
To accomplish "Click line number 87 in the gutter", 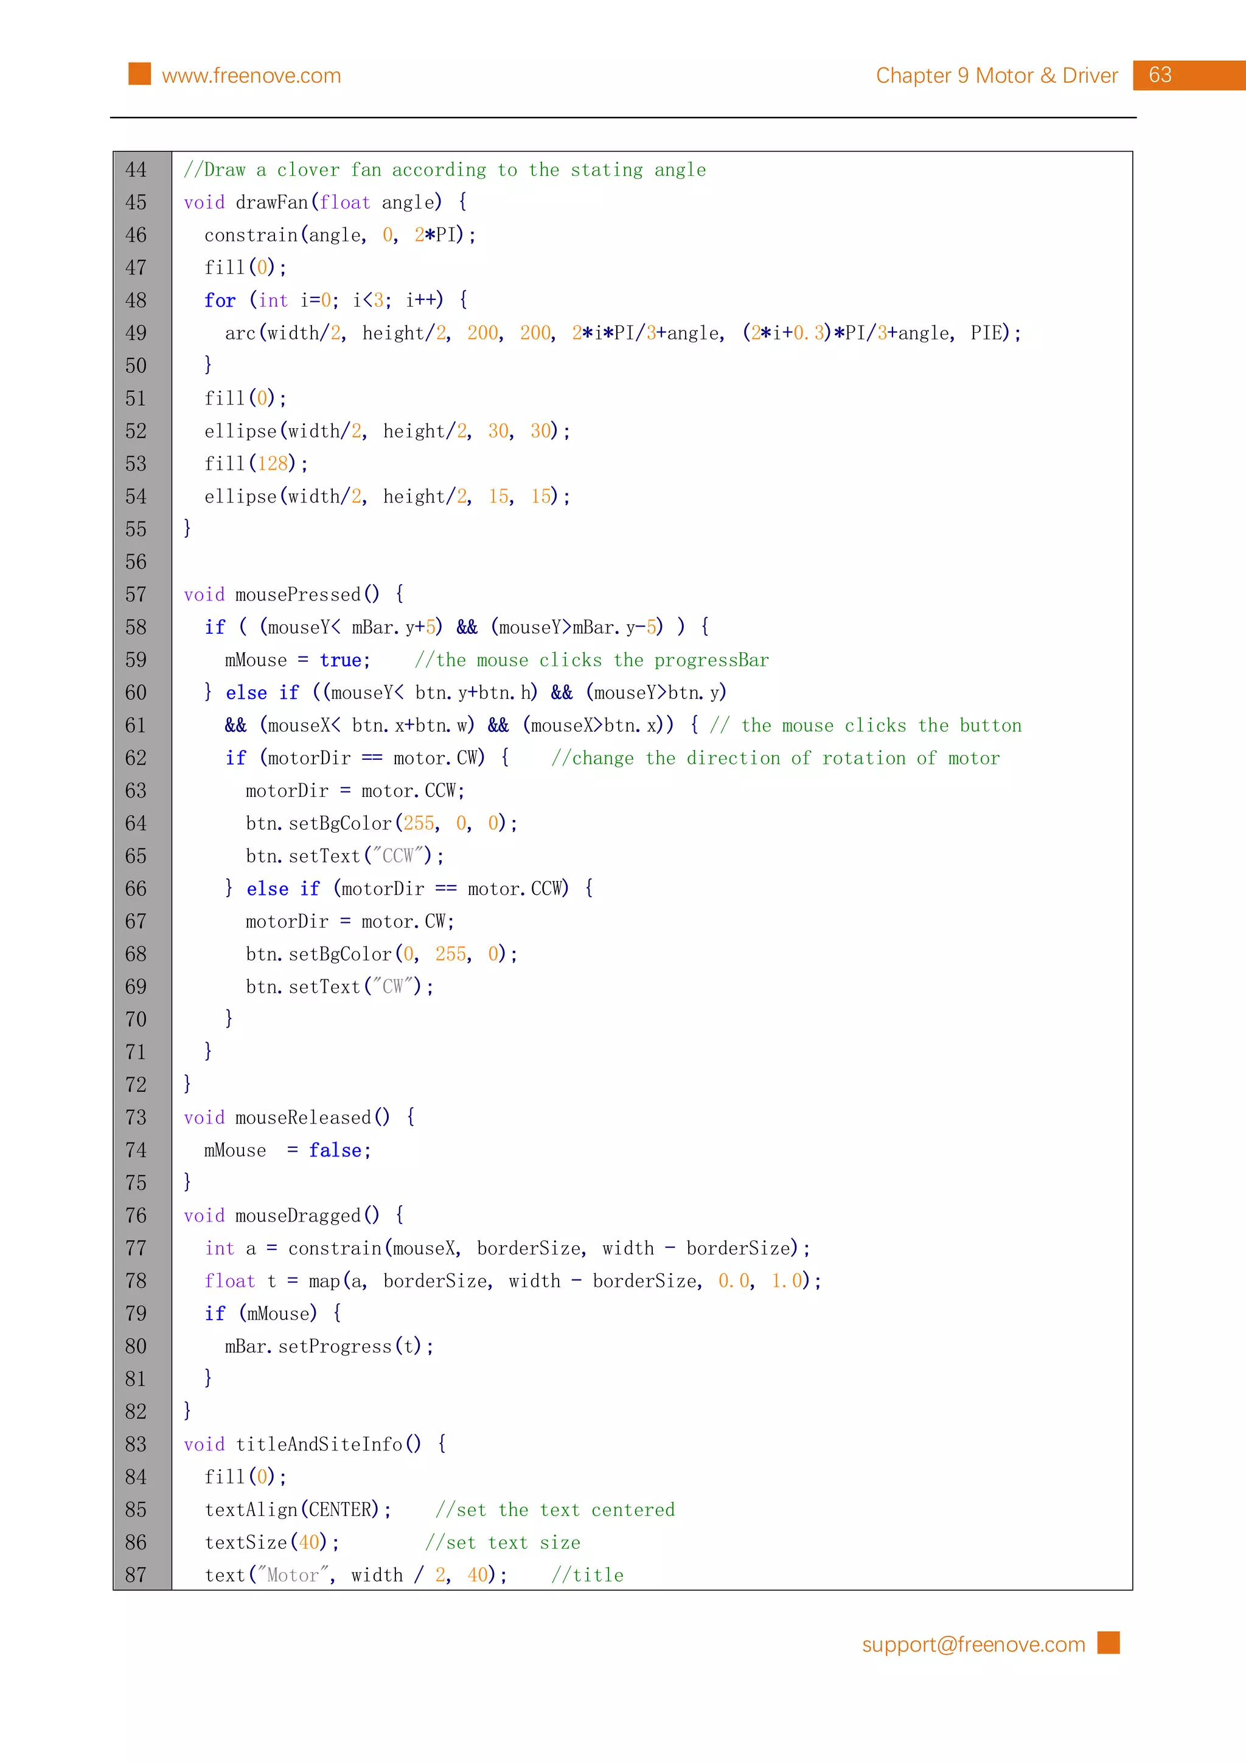I will coord(136,1575).
